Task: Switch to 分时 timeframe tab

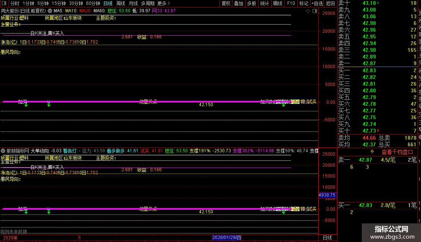Action: coord(15,3)
